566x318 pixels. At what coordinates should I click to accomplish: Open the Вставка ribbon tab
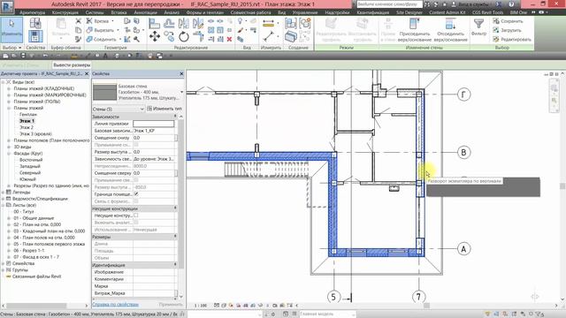tap(119, 12)
